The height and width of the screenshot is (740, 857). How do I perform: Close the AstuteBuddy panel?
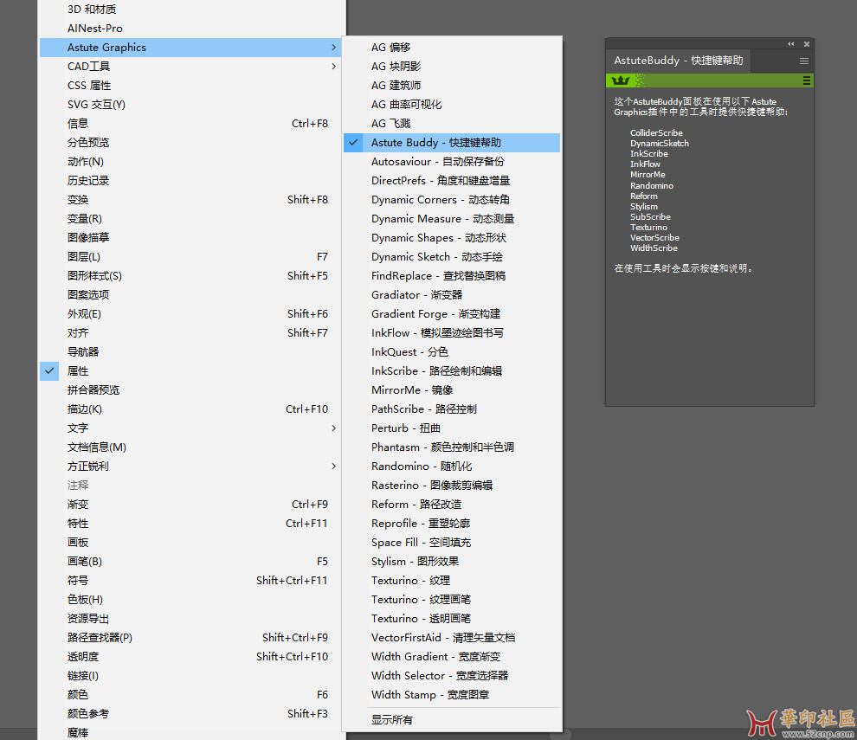click(807, 44)
